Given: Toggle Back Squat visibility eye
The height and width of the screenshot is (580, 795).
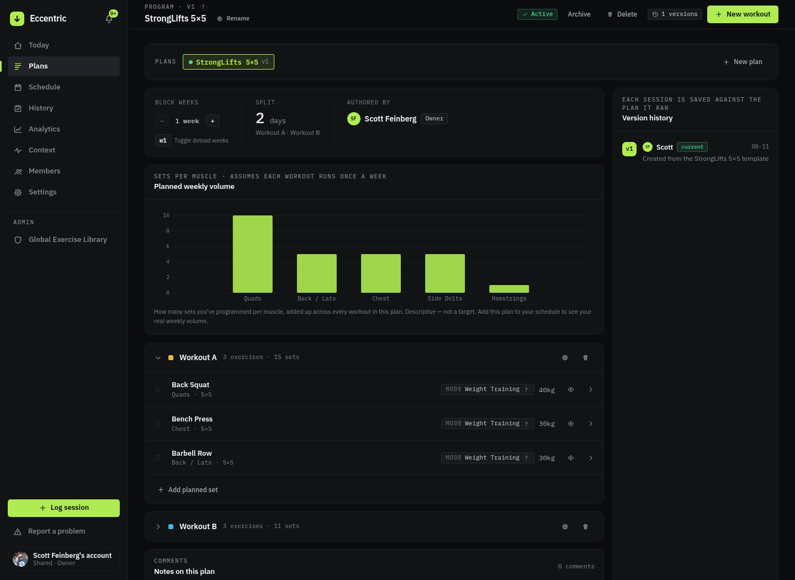Looking at the screenshot, I should click(x=571, y=390).
